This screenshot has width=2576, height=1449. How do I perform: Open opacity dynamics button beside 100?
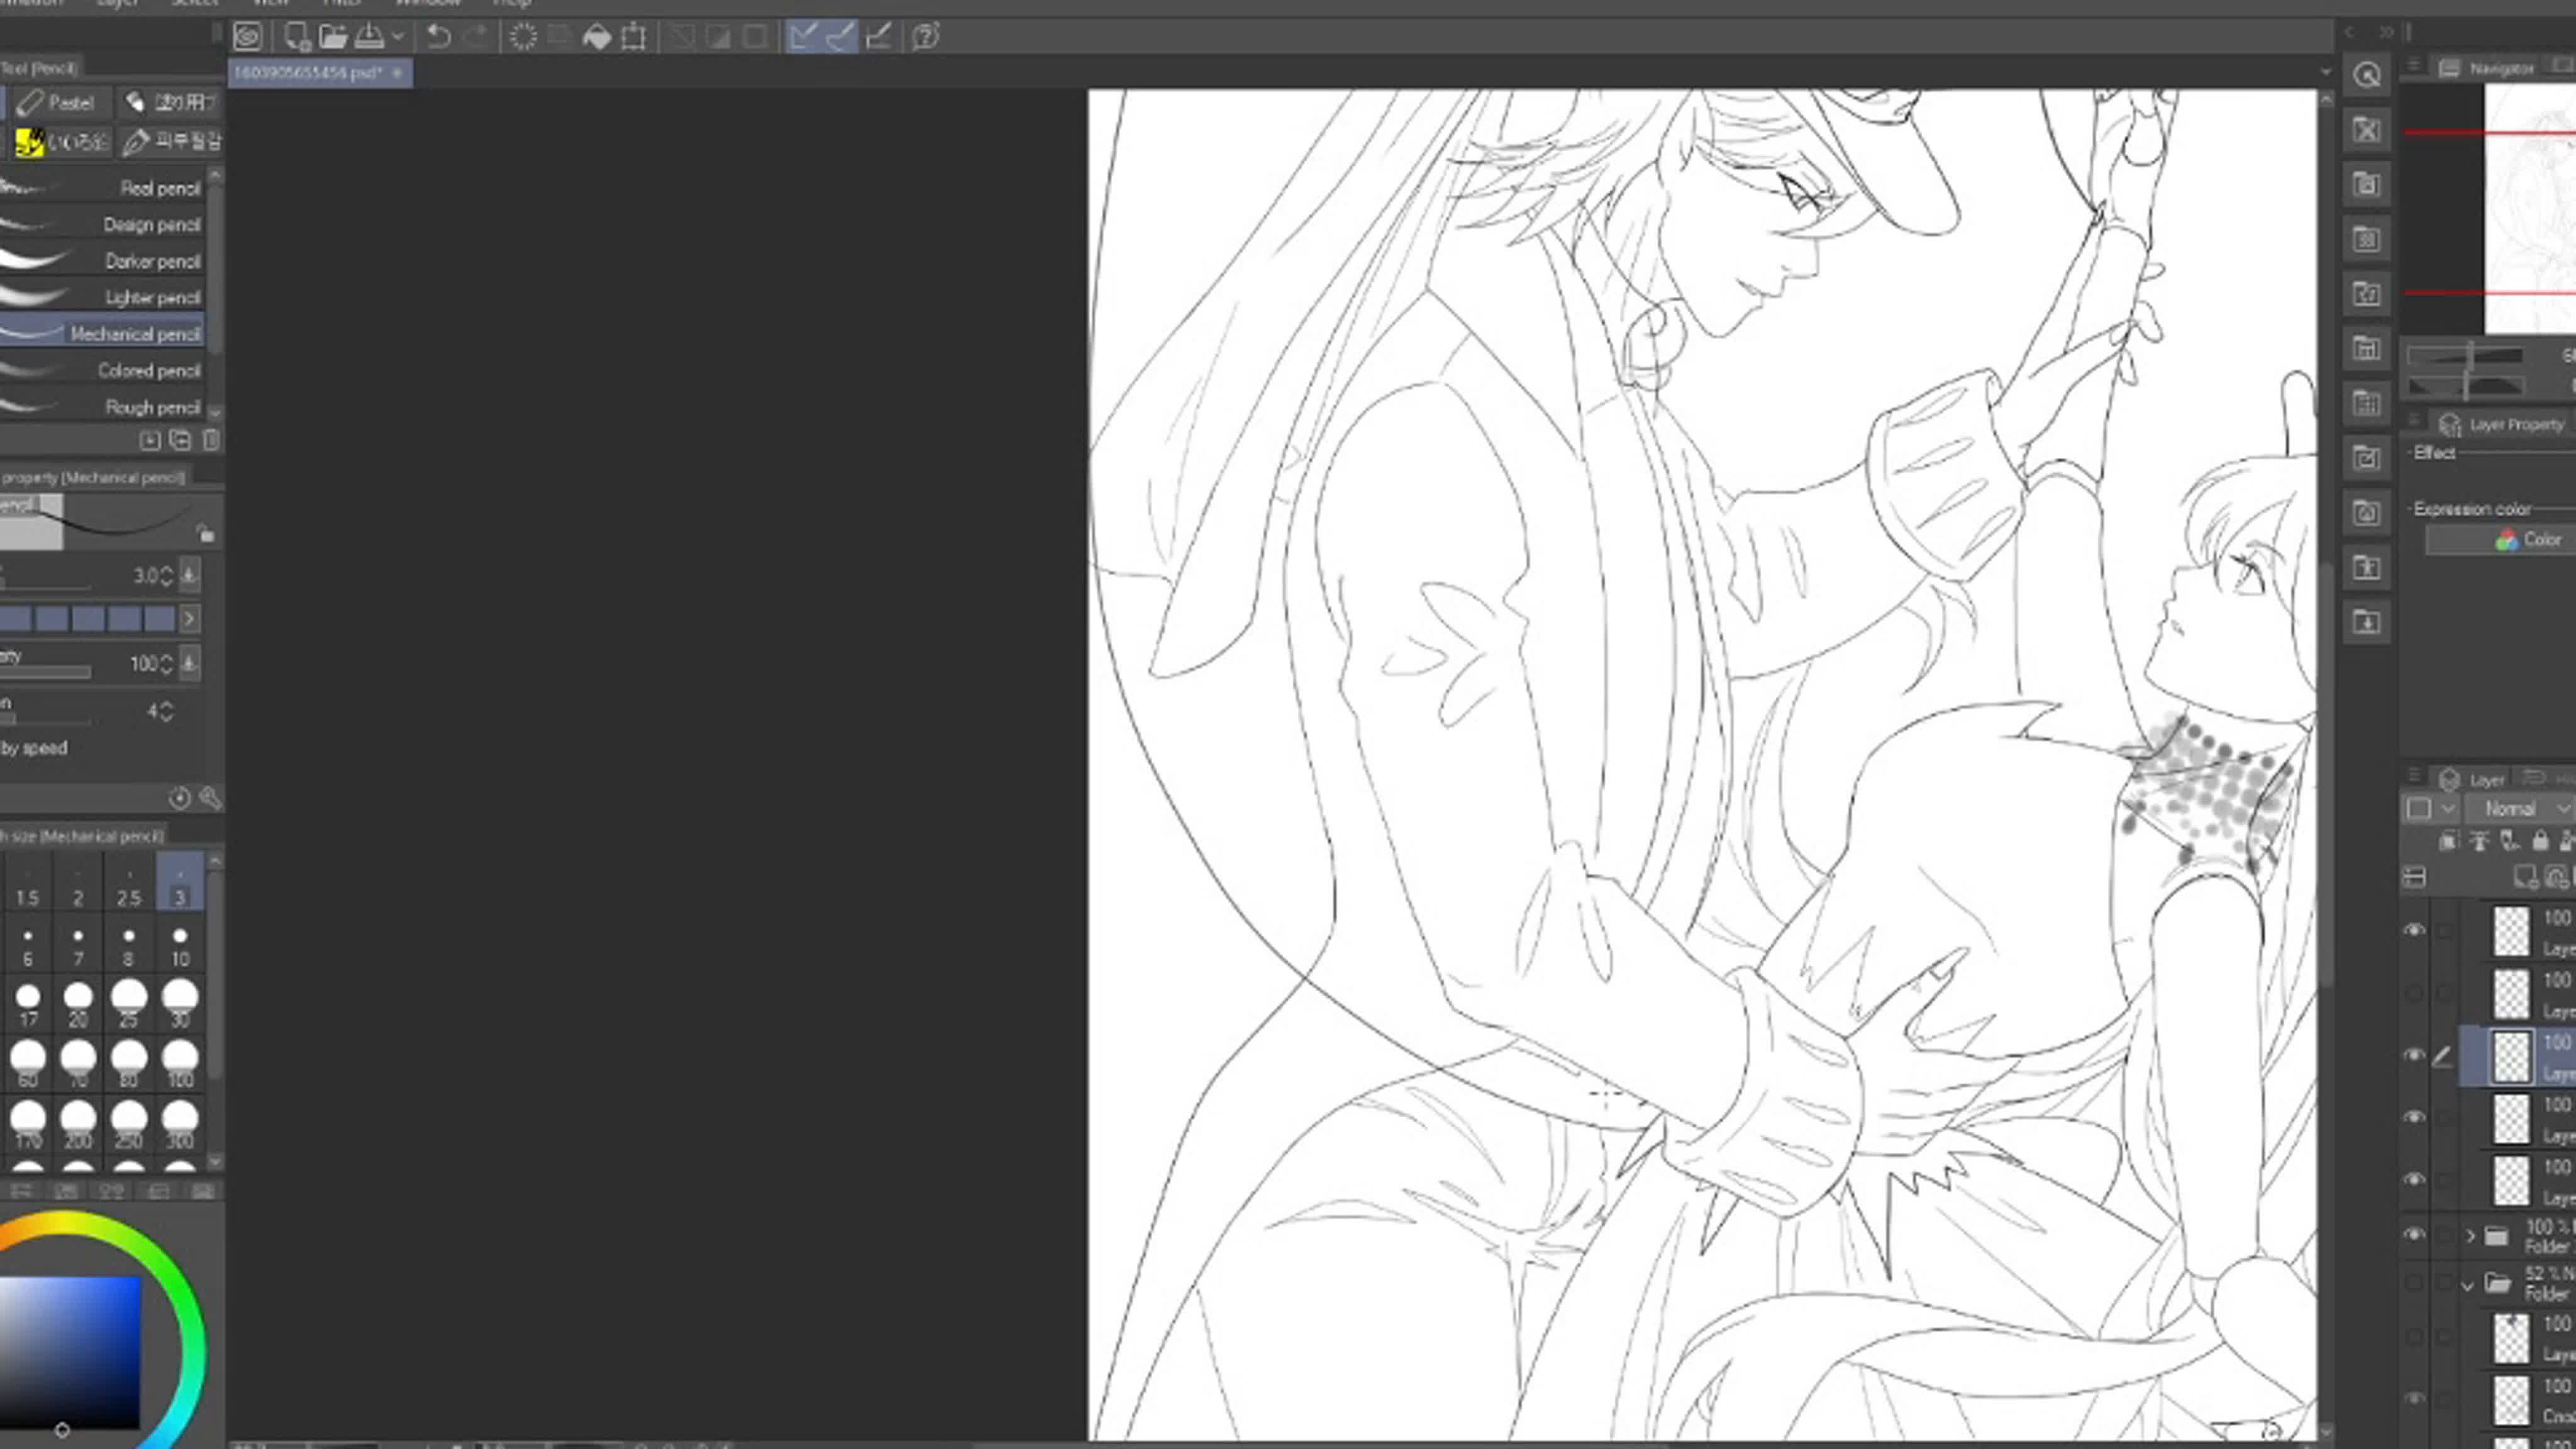coord(189,663)
